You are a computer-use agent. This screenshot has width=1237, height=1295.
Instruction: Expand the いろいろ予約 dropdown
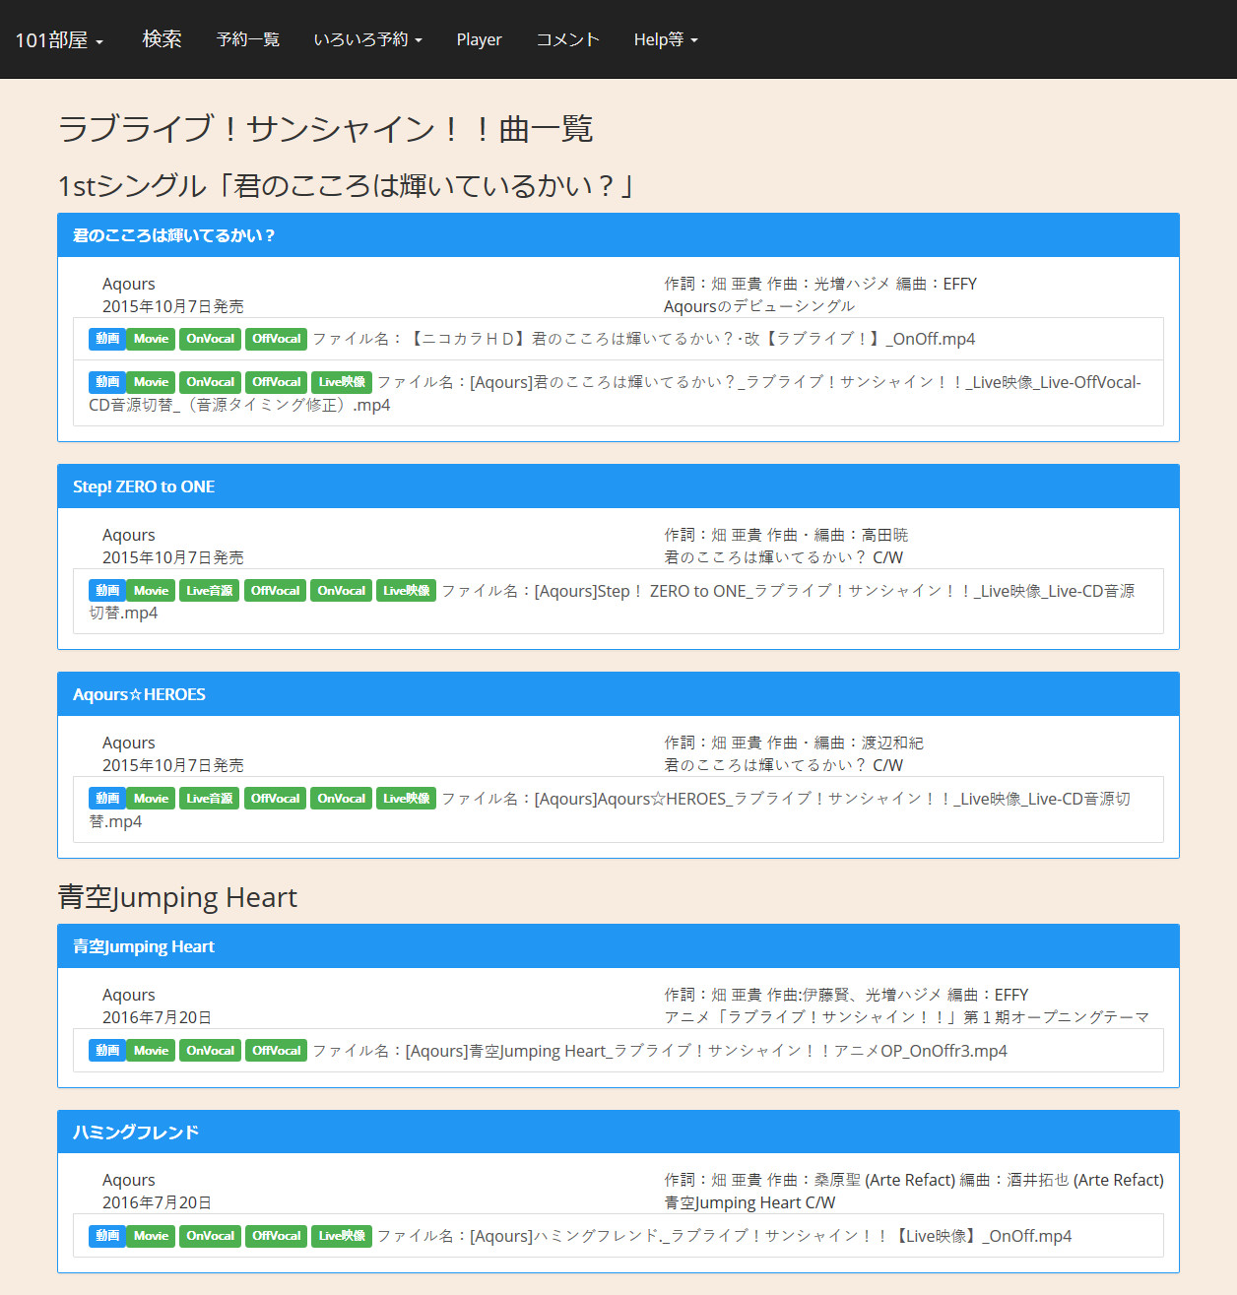[x=367, y=39]
